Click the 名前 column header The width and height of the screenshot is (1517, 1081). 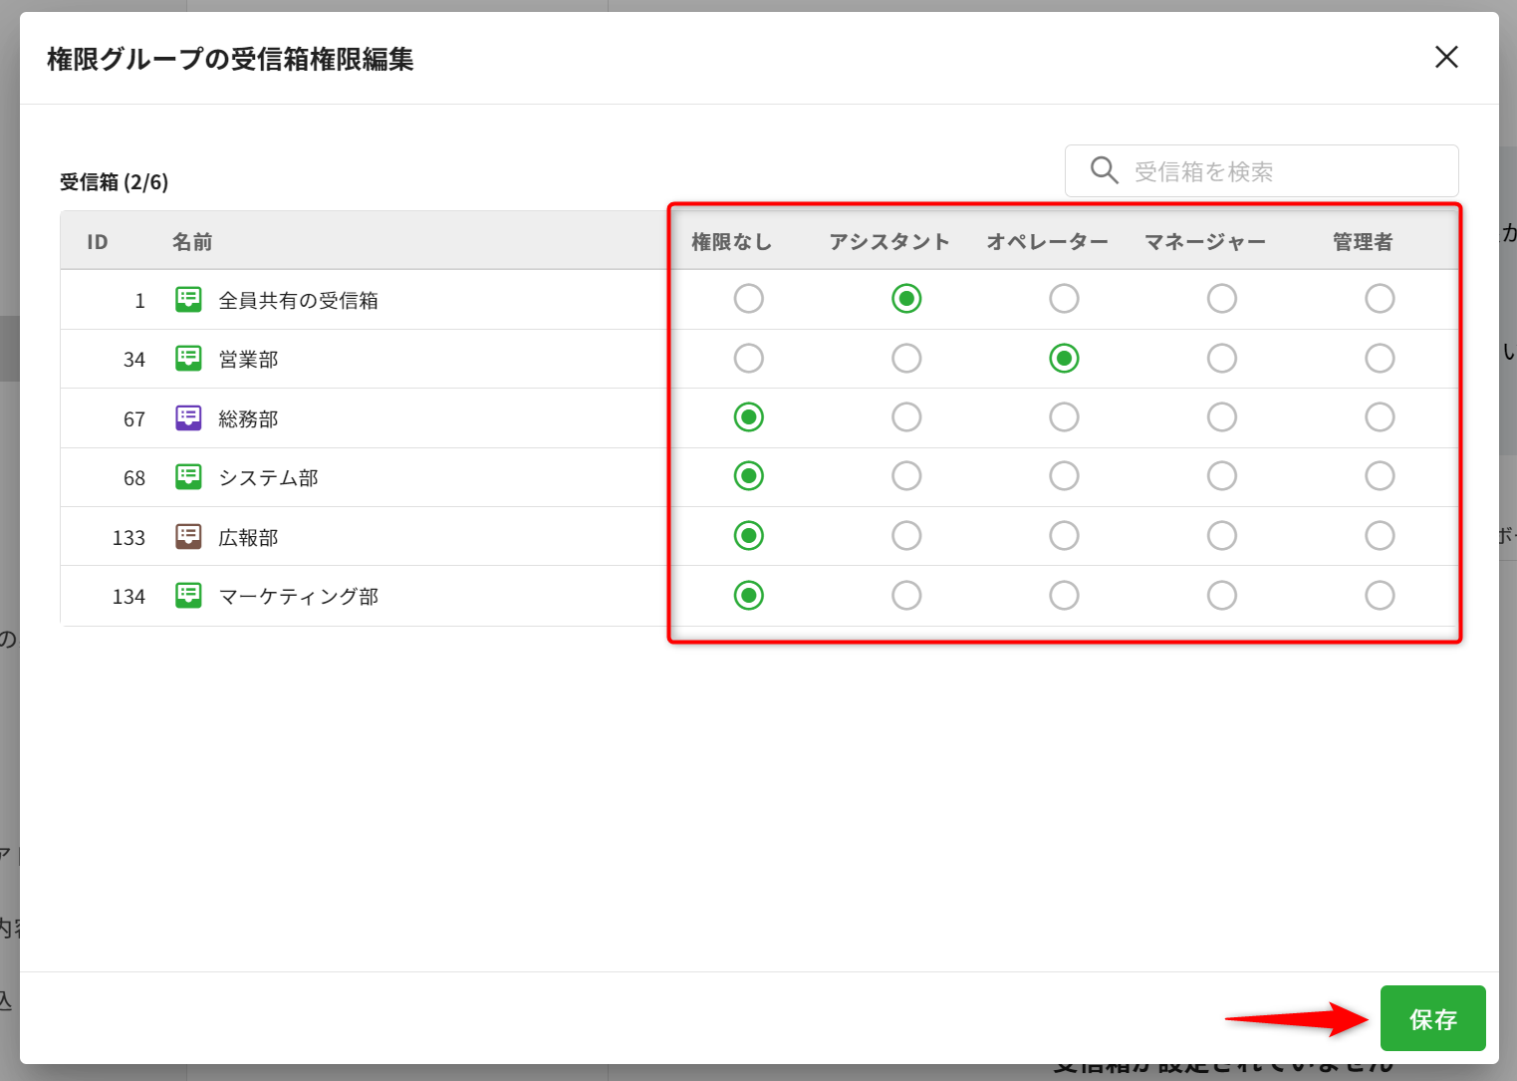tap(192, 242)
